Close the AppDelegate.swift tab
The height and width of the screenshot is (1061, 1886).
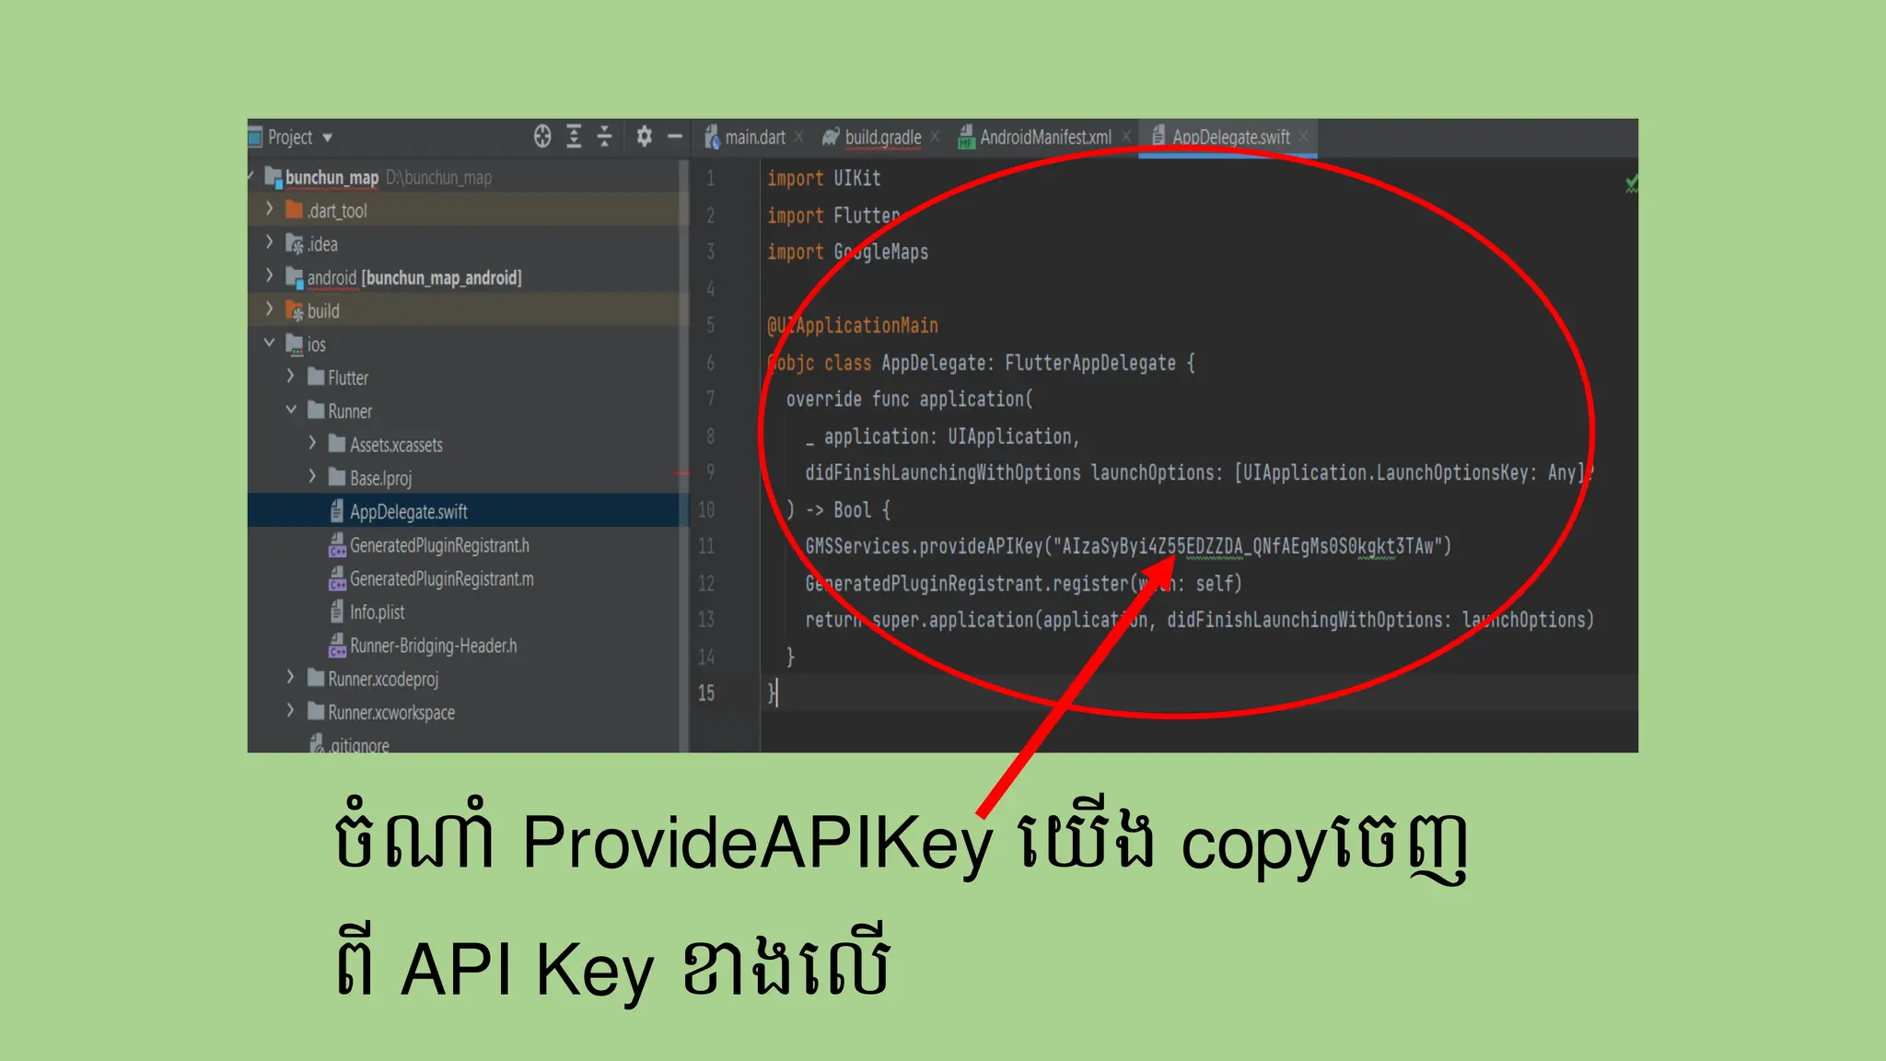coord(1303,136)
